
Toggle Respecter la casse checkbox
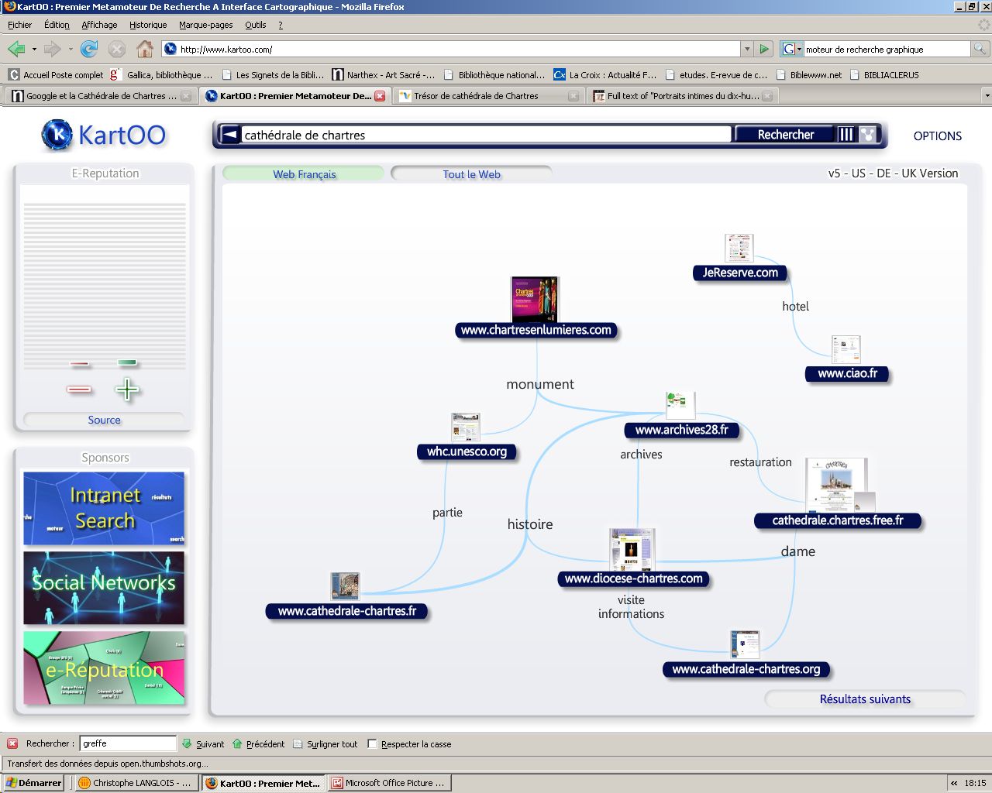pos(373,743)
